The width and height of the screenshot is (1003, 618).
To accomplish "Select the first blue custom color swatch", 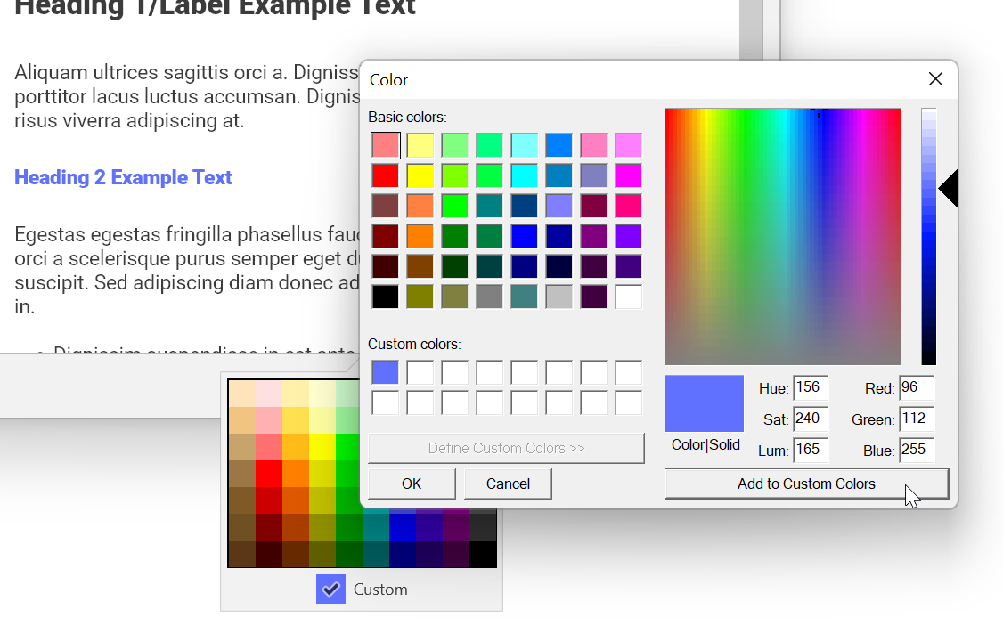I will click(x=385, y=372).
